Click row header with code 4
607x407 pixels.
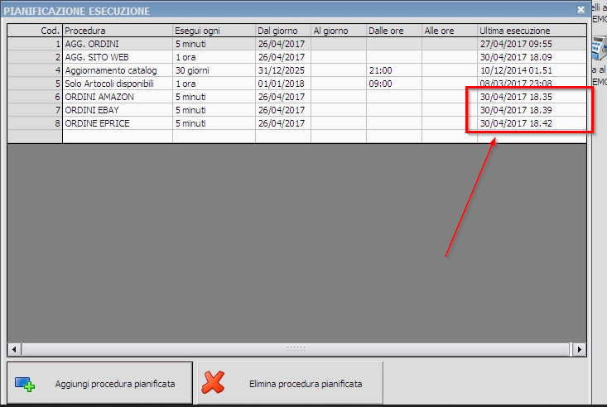click(x=35, y=70)
